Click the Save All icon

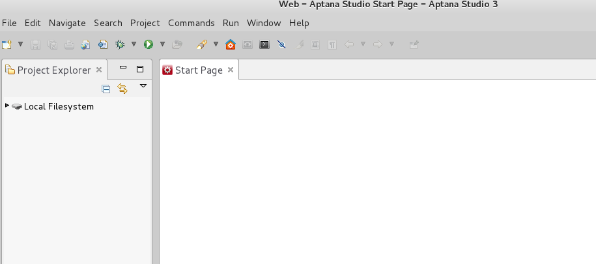click(x=52, y=44)
